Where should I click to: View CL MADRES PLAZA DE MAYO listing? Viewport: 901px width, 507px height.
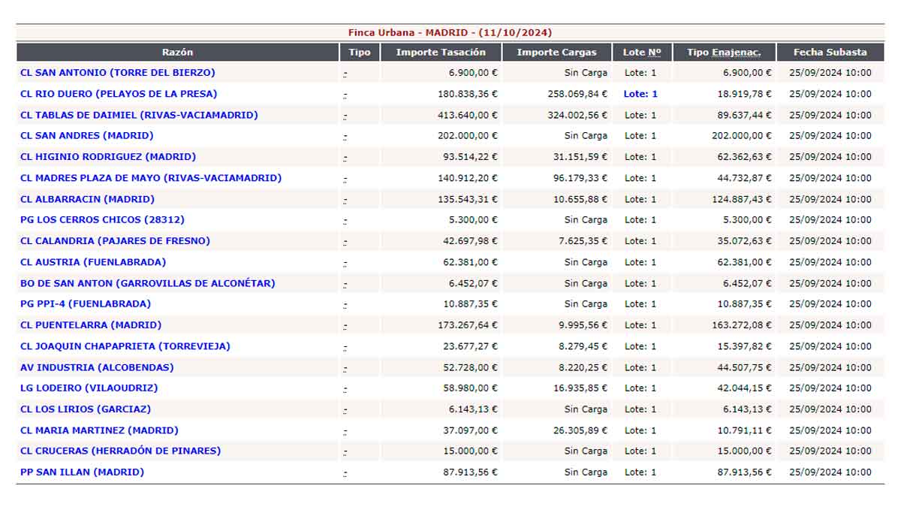coord(151,178)
